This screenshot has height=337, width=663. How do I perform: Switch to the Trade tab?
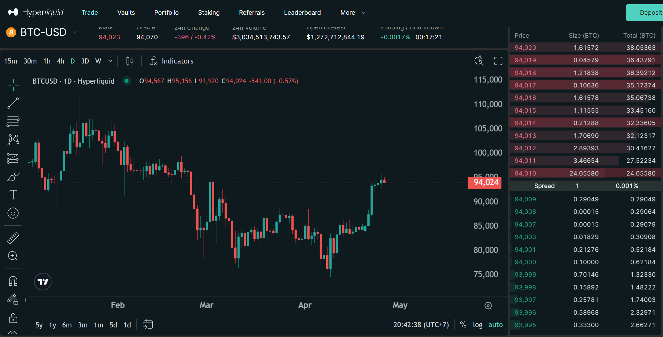tap(90, 12)
